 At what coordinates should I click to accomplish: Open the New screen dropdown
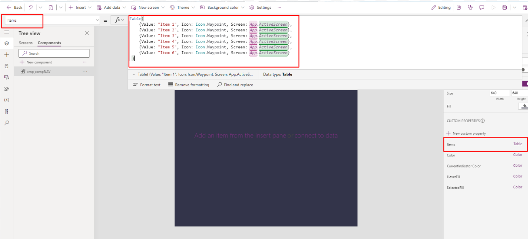pos(163,7)
